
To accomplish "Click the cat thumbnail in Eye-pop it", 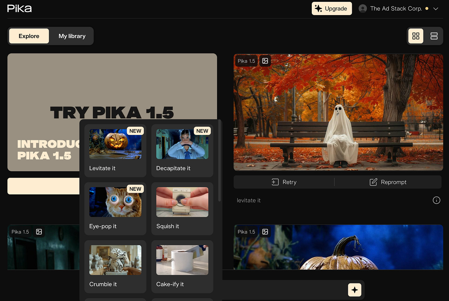I will pos(115,202).
